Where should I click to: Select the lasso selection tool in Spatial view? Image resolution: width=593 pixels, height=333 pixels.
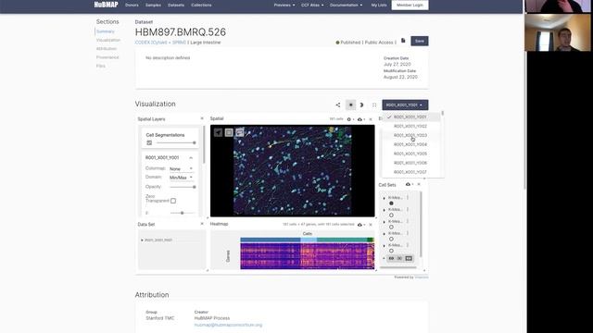239,132
